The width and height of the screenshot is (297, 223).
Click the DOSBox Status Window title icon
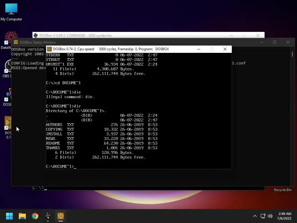click(x=16, y=42)
